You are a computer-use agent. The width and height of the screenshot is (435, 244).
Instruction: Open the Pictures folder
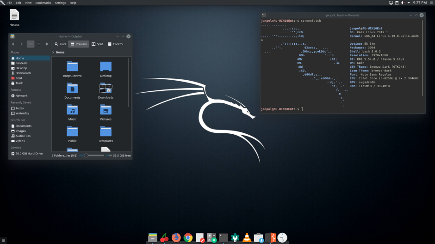[x=106, y=113]
